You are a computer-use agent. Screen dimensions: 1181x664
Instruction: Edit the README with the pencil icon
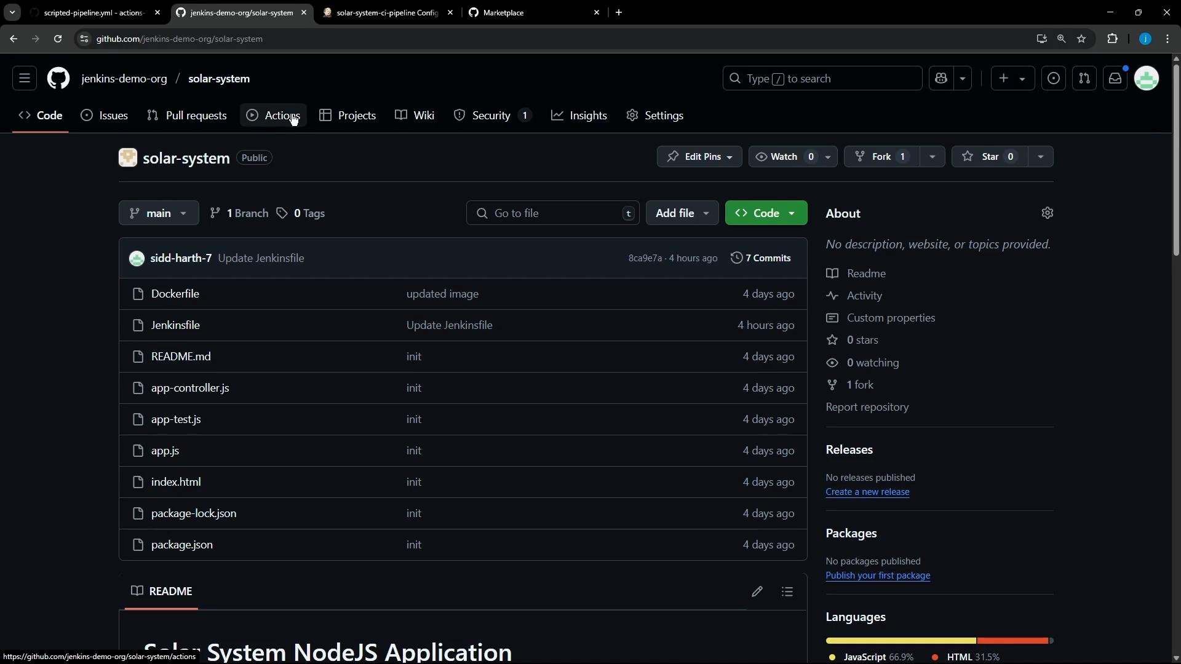tap(757, 591)
